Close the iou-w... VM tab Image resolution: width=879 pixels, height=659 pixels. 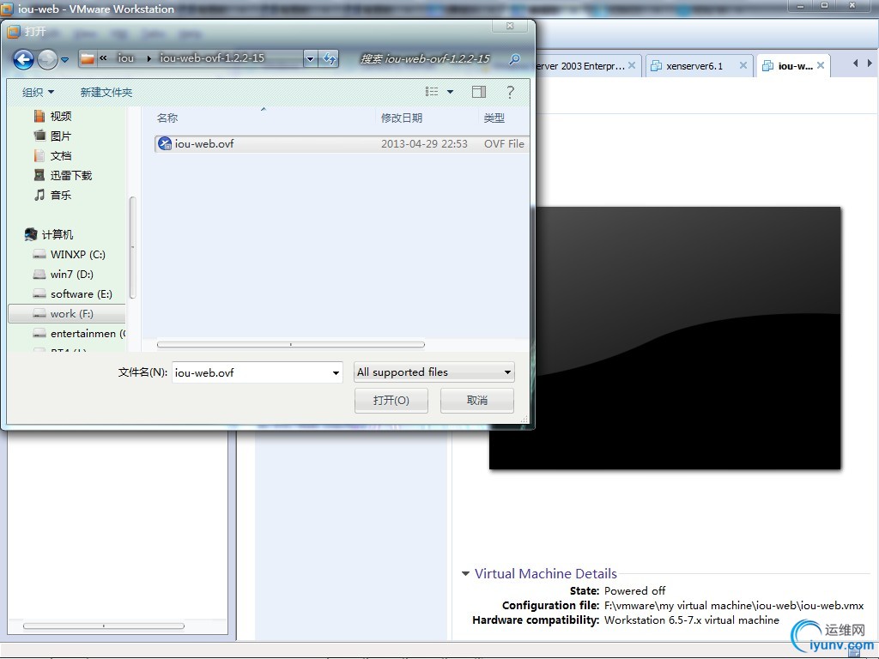(x=820, y=65)
